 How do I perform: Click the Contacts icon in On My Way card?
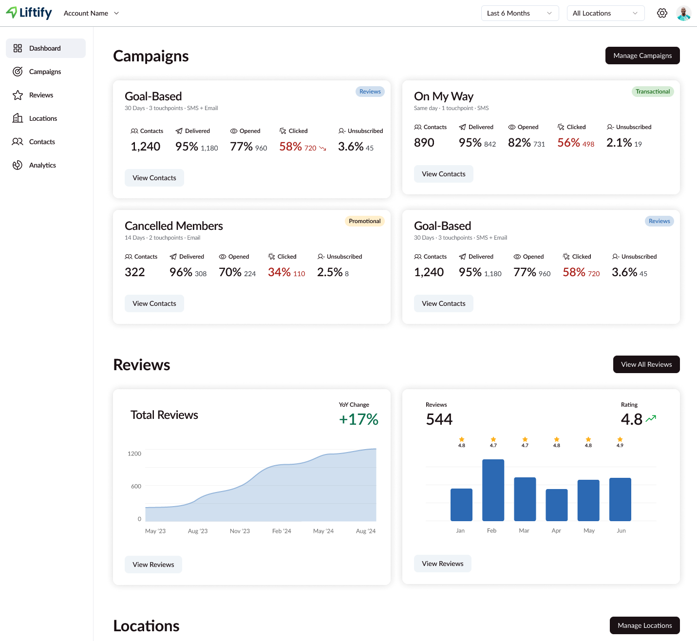(418, 127)
